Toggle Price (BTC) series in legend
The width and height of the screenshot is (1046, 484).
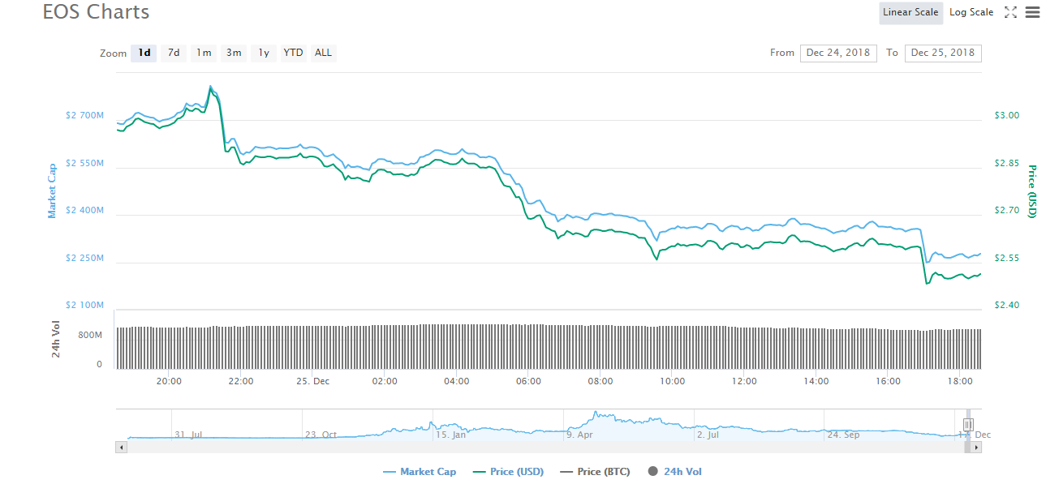(595, 472)
